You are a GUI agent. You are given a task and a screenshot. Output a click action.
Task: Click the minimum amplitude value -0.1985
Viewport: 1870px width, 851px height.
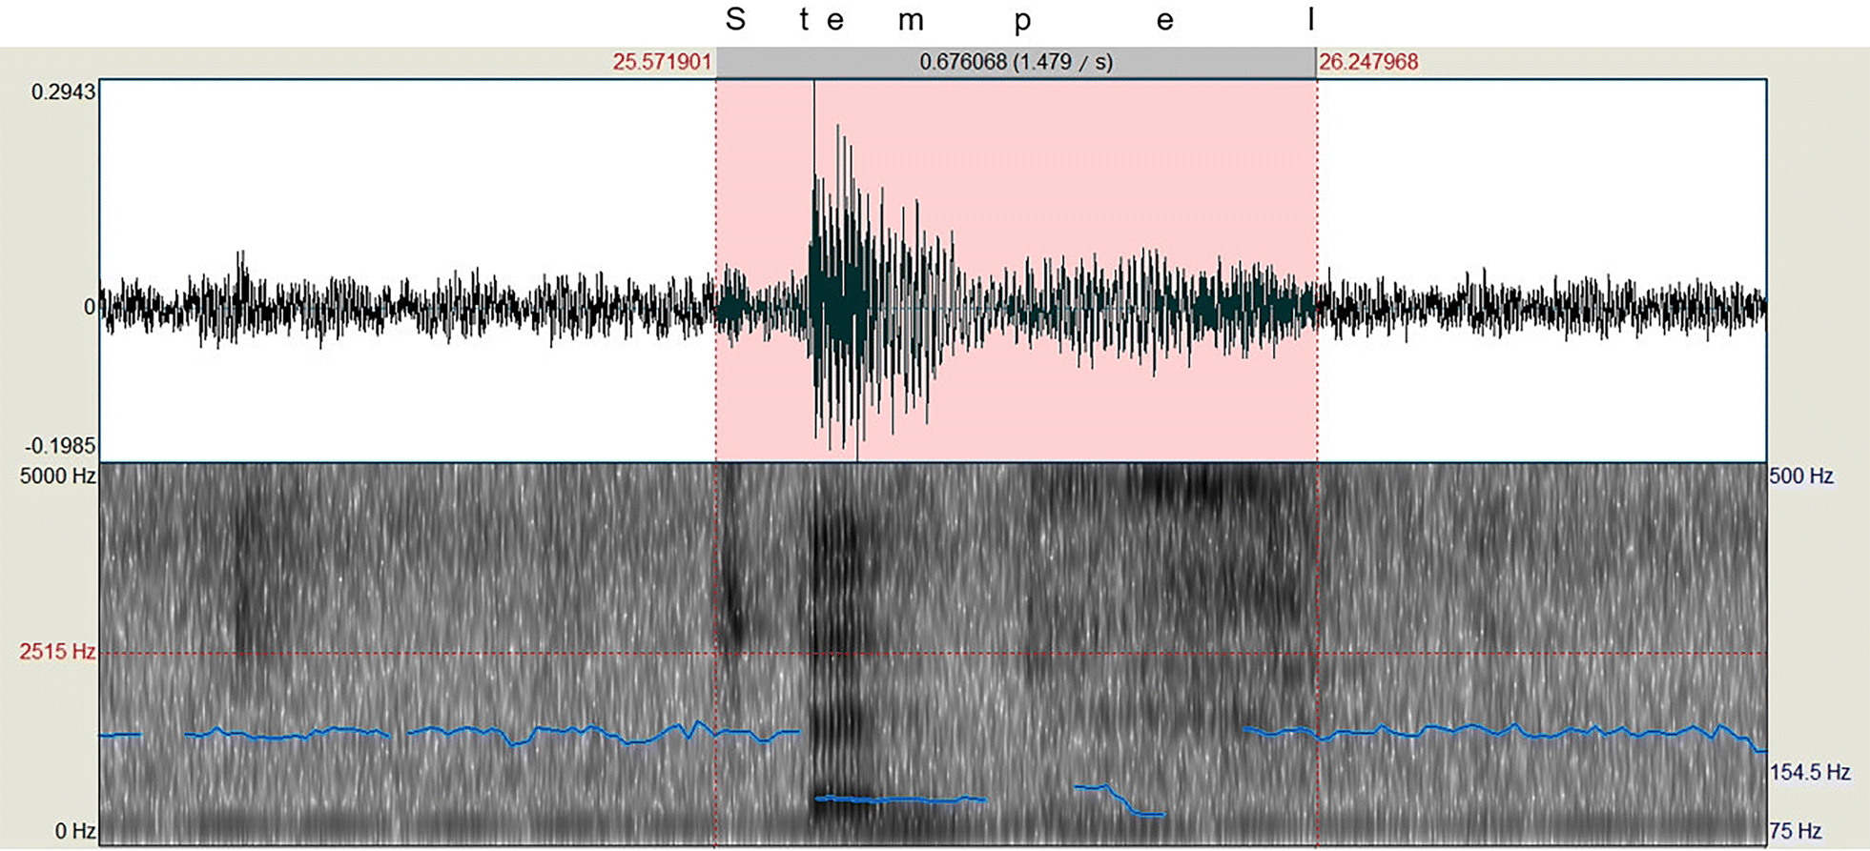(60, 446)
